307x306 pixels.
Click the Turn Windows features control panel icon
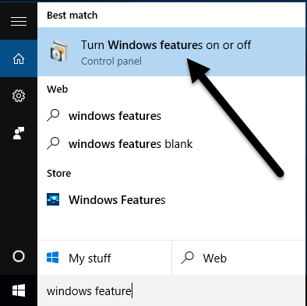pos(59,51)
